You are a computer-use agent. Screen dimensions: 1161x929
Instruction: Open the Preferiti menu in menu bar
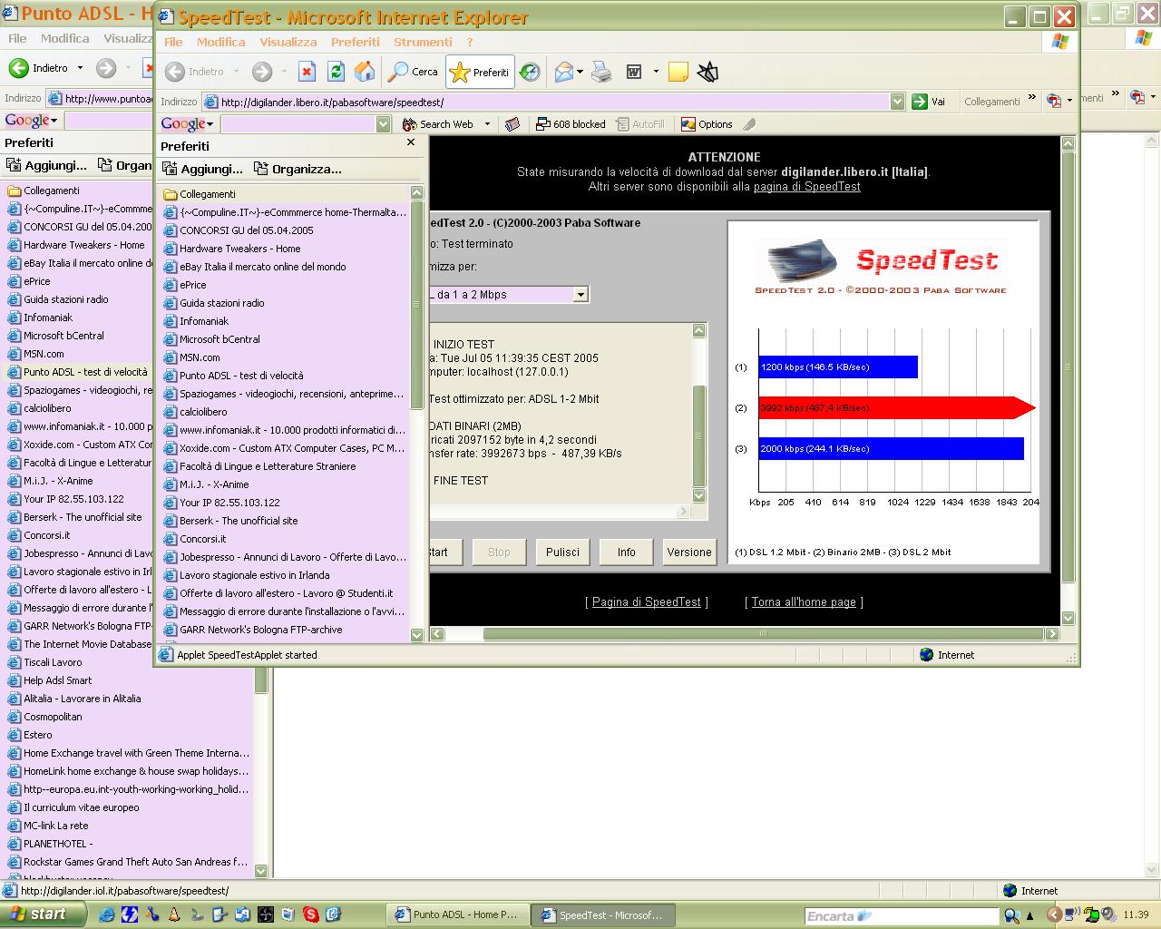356,42
